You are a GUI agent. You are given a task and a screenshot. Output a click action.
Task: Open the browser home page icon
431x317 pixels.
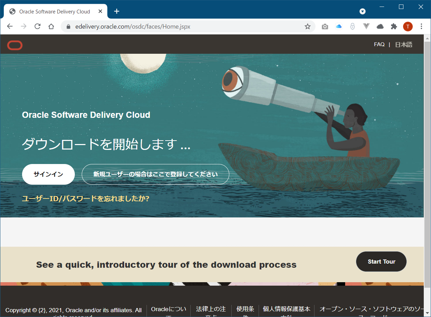(51, 27)
